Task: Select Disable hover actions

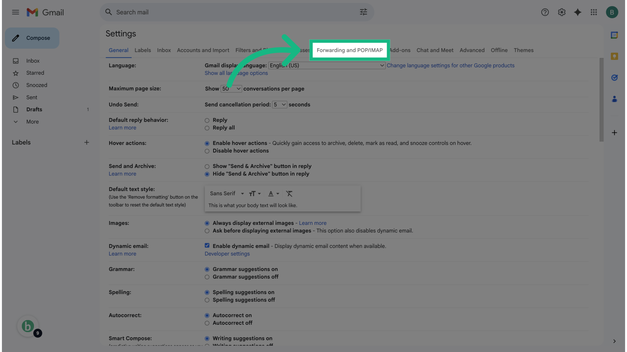Action: tap(207, 151)
